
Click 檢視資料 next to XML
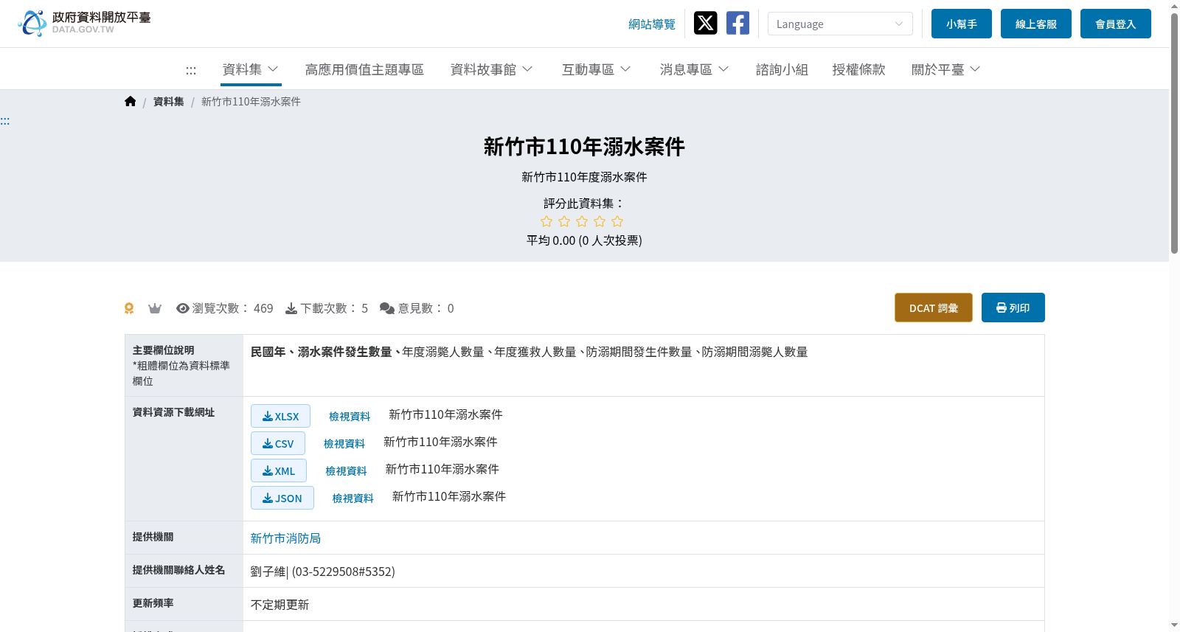(346, 471)
